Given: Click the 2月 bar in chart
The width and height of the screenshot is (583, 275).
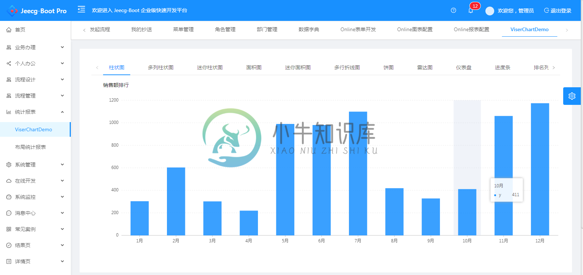Looking at the screenshot, I should [x=176, y=201].
